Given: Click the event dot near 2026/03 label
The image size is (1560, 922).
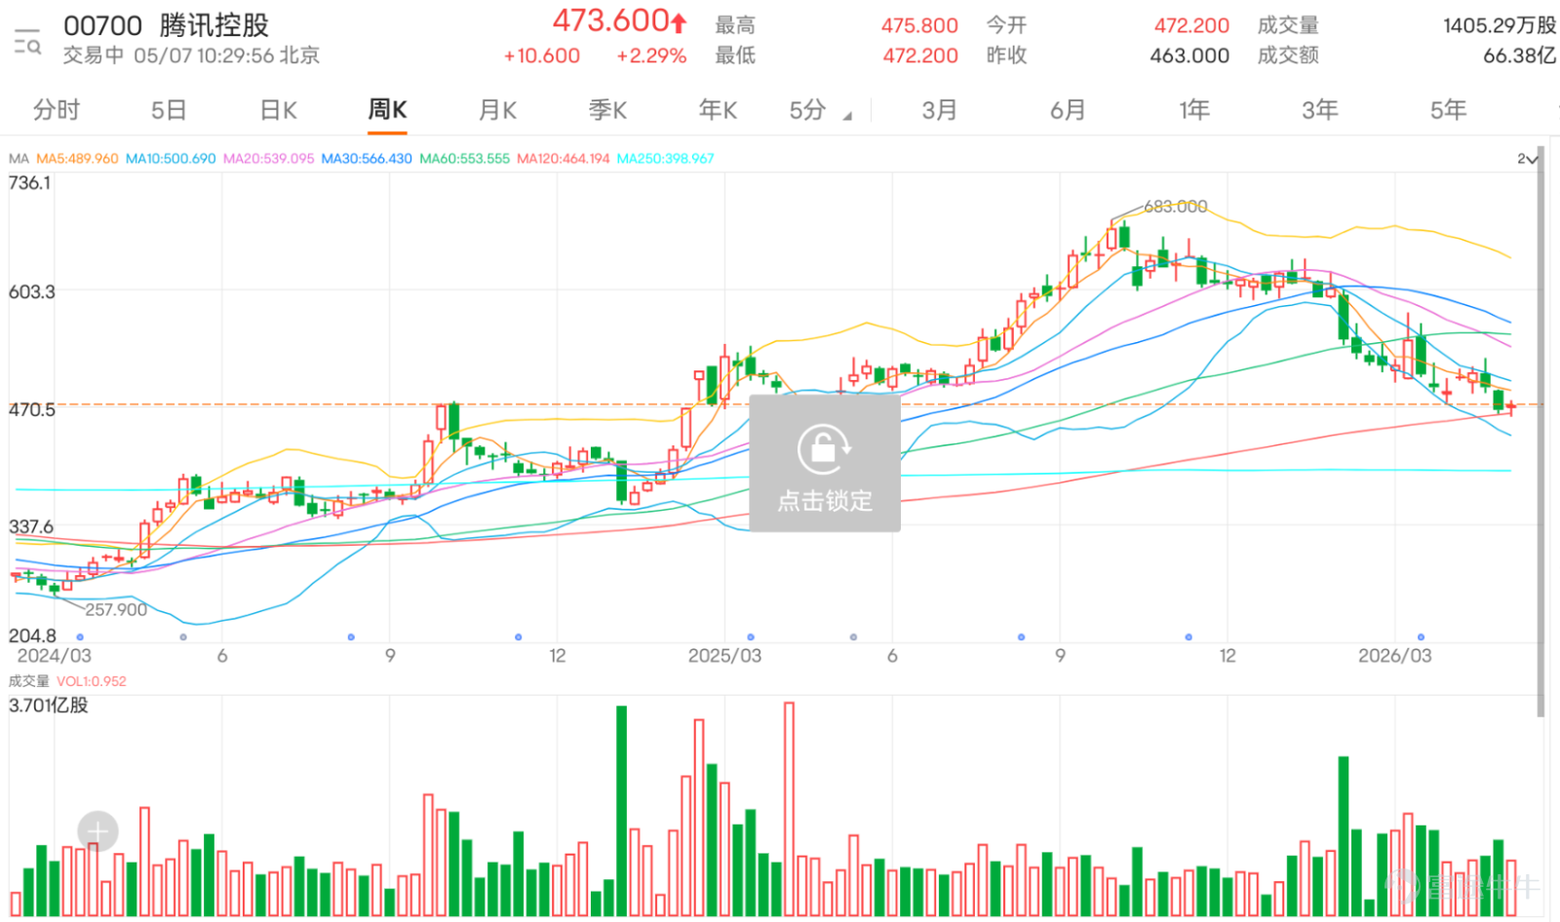Looking at the screenshot, I should (1421, 637).
